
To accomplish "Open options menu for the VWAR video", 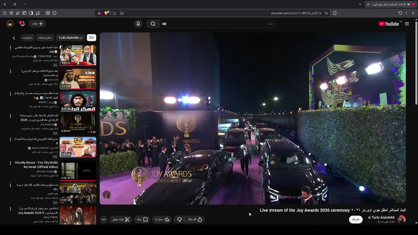I will pyautogui.click(x=10, y=94).
